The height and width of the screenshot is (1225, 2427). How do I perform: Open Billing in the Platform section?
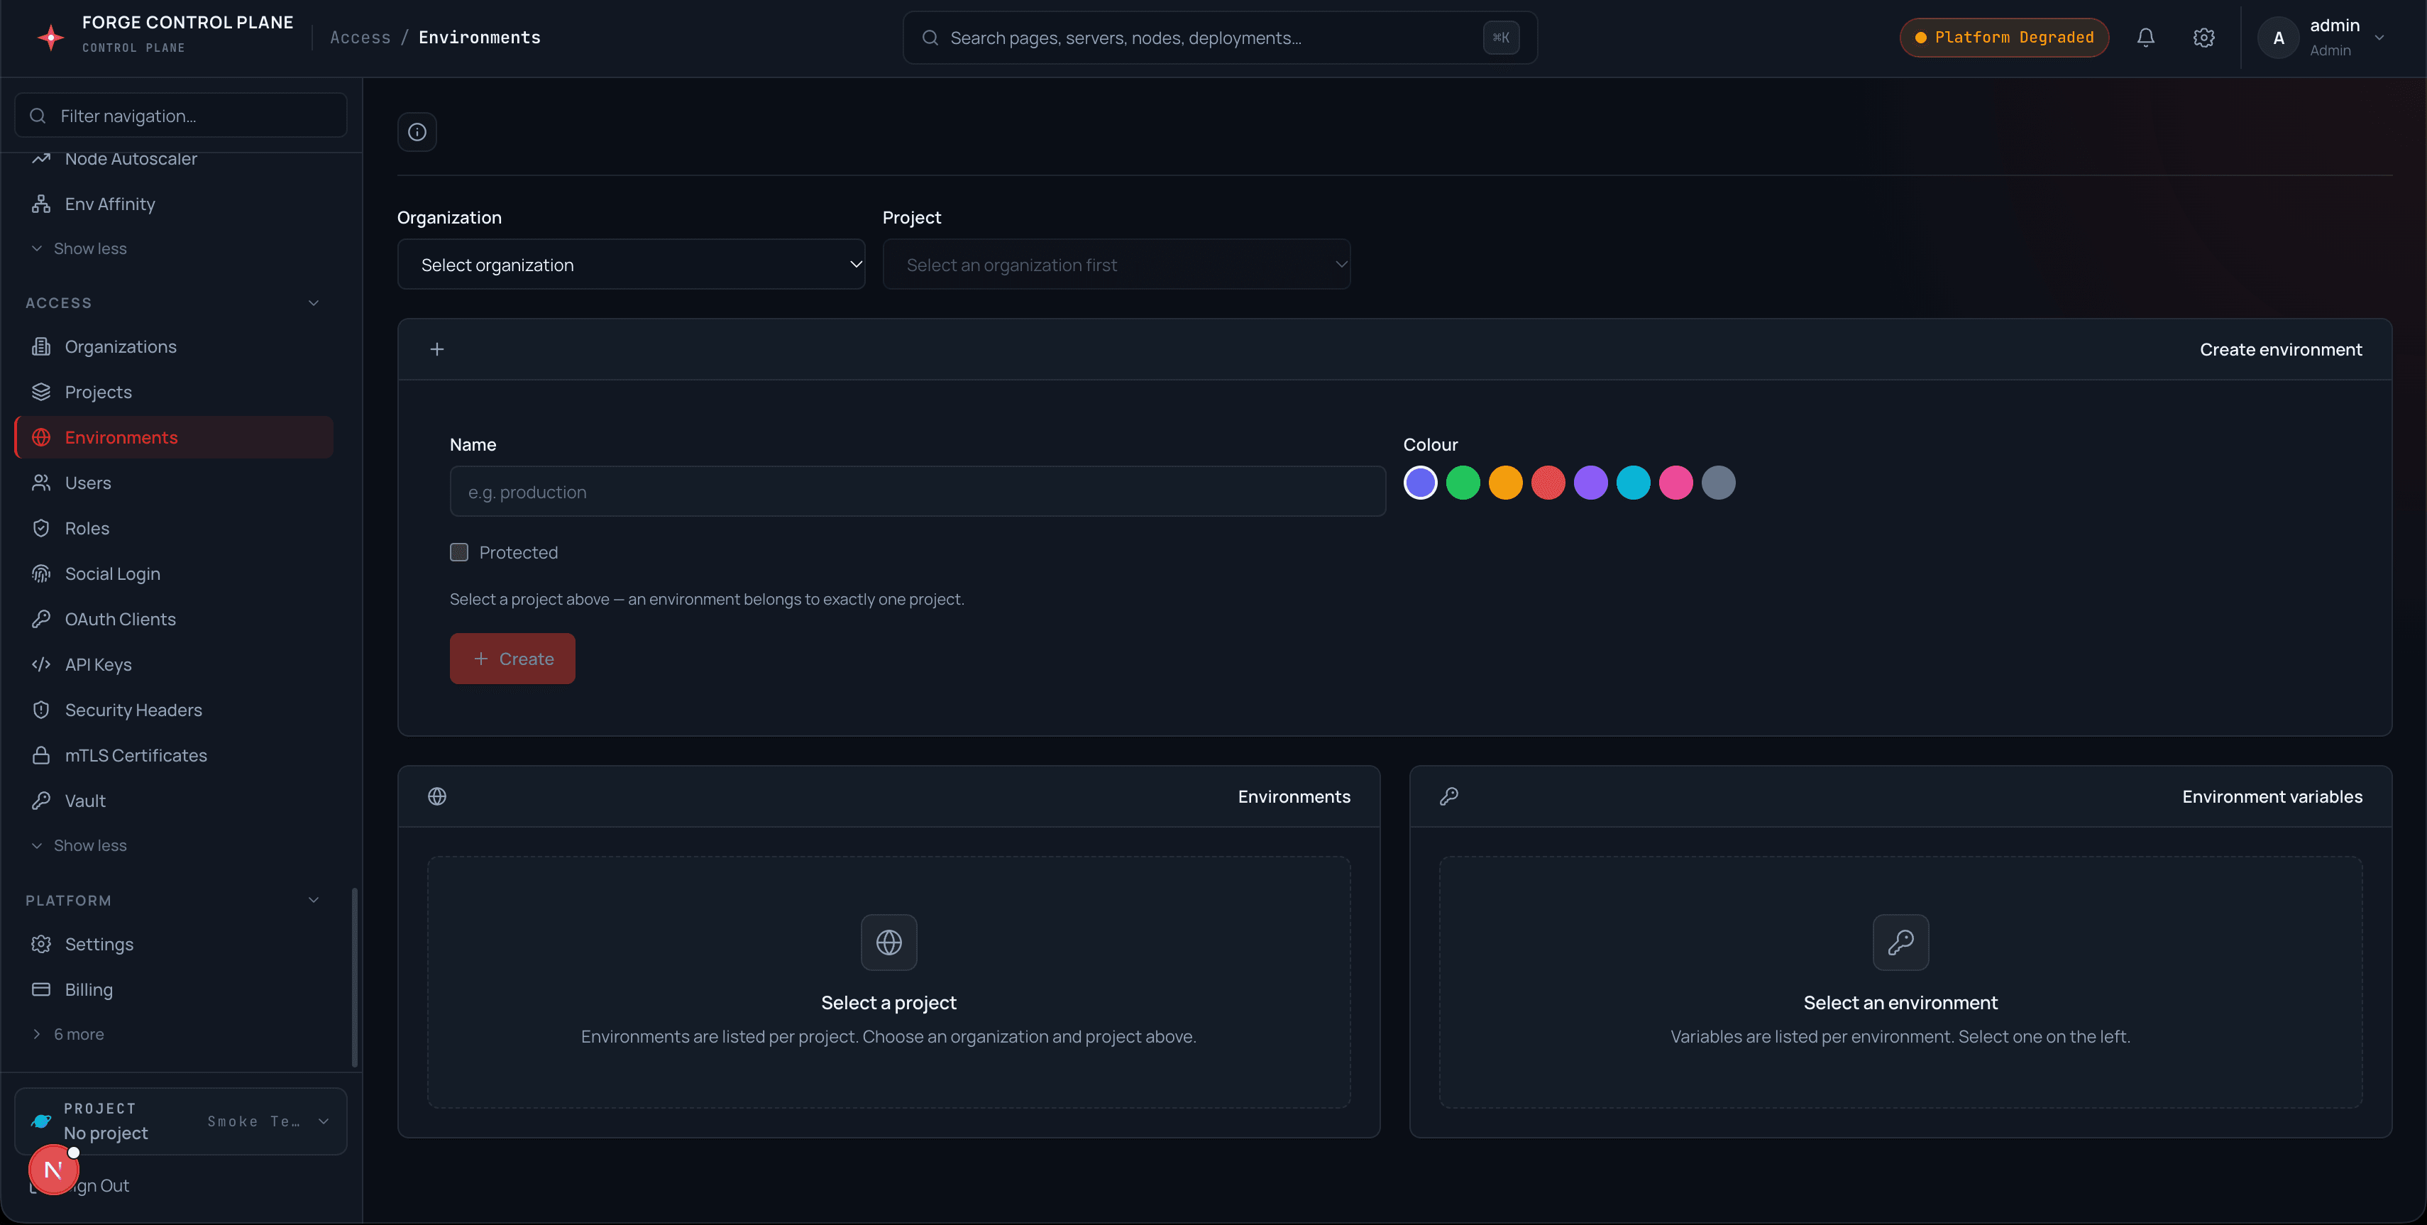[x=175, y=989]
